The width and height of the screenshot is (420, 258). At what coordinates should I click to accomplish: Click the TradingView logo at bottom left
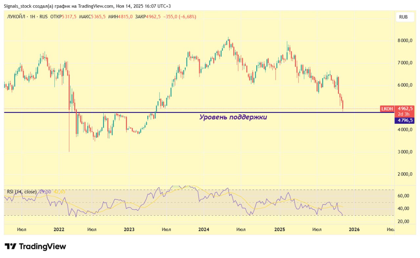coord(35,246)
